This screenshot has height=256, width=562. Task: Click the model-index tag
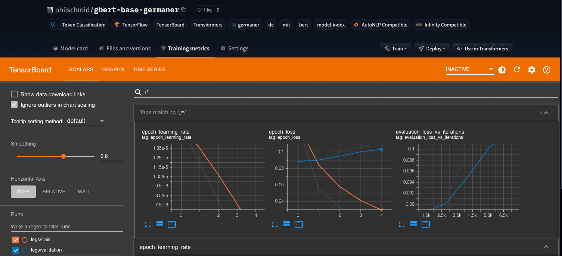coord(331,25)
